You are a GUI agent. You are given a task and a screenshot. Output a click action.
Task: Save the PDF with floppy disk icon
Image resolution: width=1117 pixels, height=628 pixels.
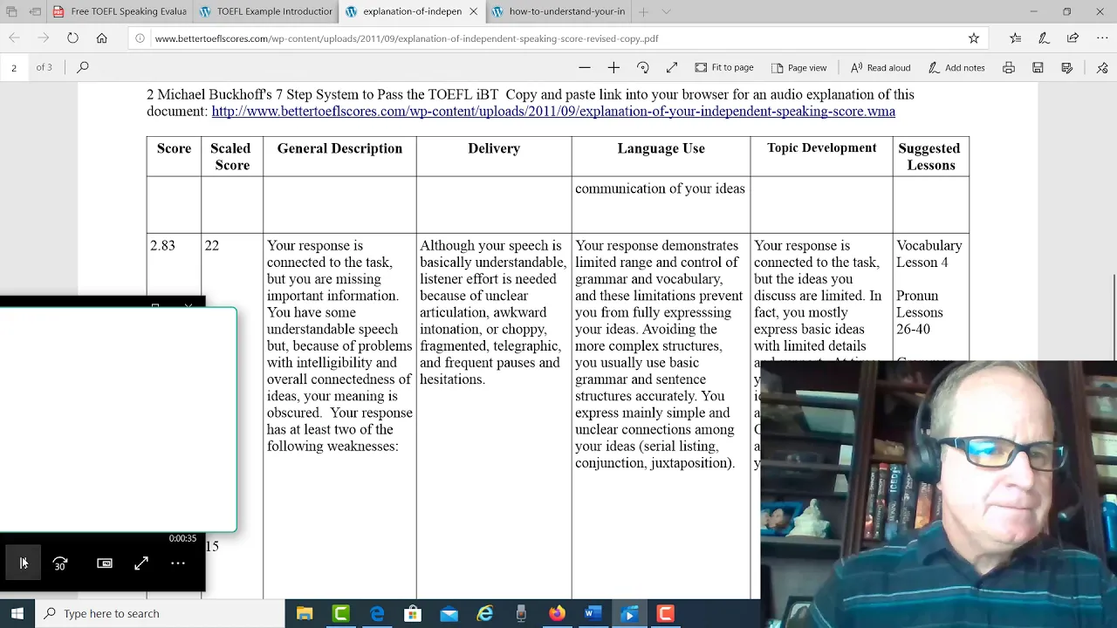tap(1038, 67)
